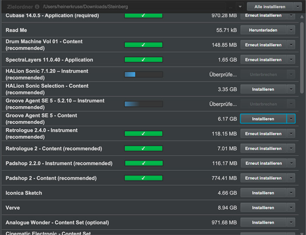
Task: Click Groove Agent SE 5 Instrument progress bar
Action: (x=143, y=104)
